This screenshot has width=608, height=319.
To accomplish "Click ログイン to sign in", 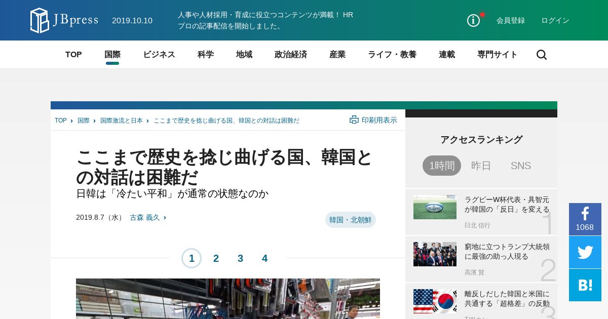I will coord(555,20).
